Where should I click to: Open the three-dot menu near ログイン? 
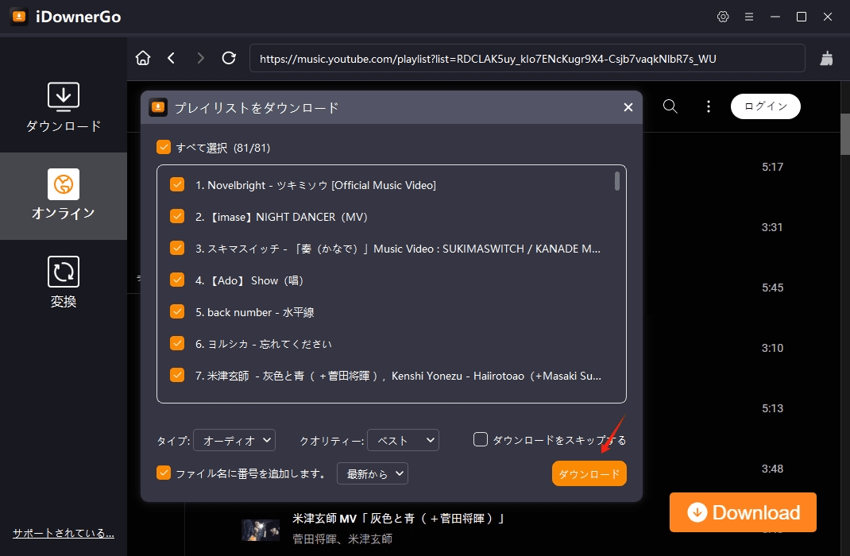coord(708,106)
